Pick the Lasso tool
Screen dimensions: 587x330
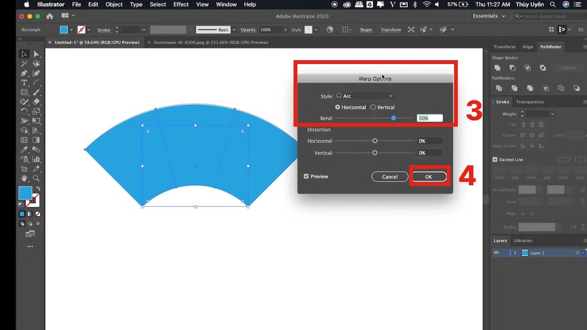click(36, 64)
